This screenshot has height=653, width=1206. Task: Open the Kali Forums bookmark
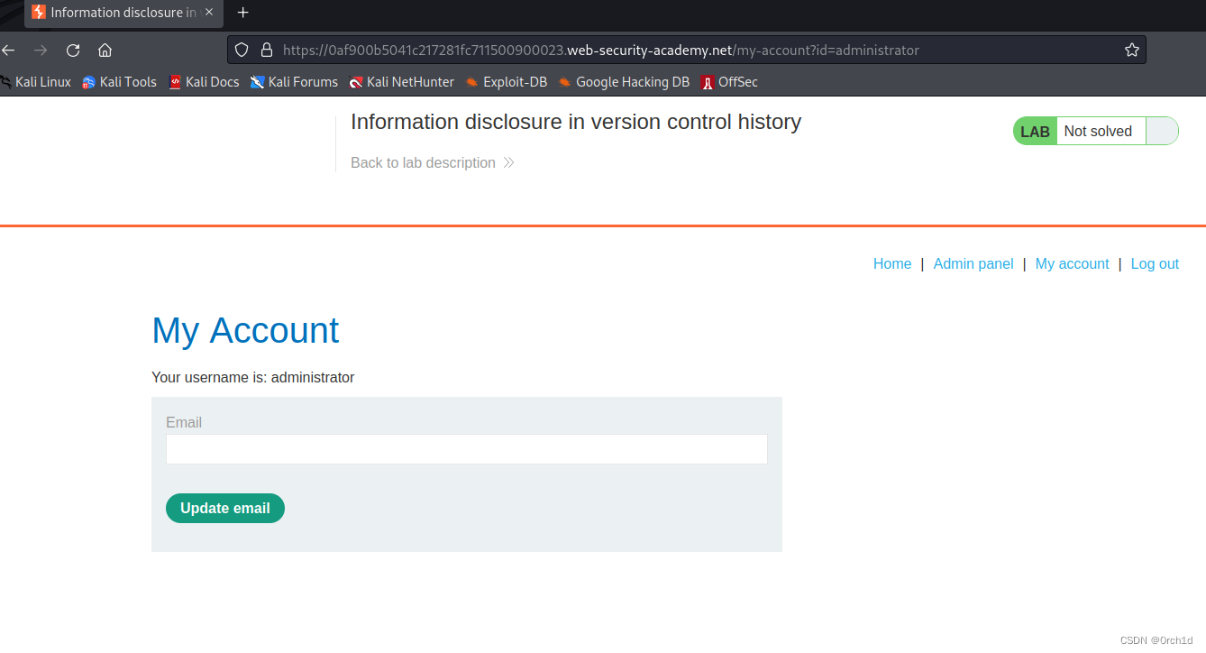(294, 82)
